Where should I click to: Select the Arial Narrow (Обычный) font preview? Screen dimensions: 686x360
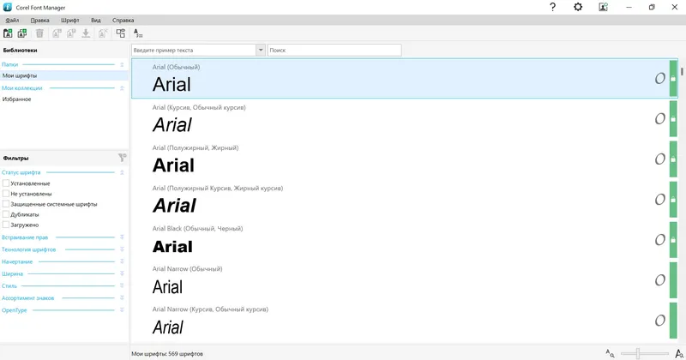pos(167,287)
